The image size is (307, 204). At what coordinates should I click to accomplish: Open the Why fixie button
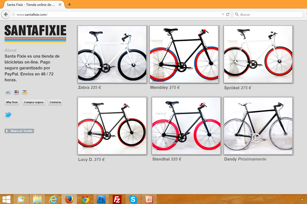(x=12, y=102)
